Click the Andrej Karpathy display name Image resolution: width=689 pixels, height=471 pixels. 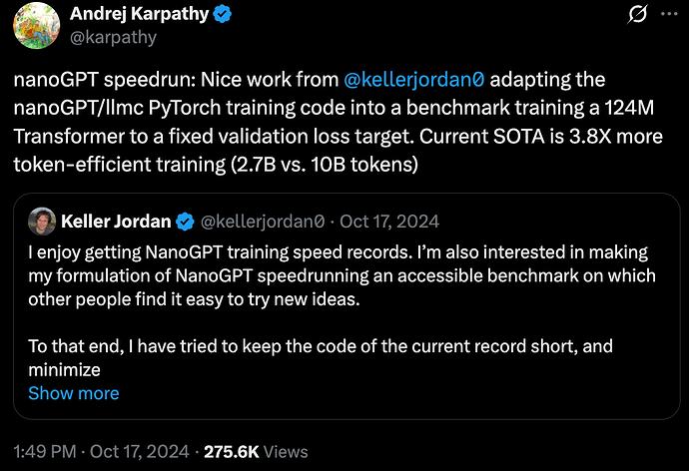[140, 15]
